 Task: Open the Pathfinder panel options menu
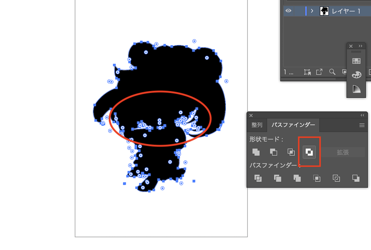point(362,125)
